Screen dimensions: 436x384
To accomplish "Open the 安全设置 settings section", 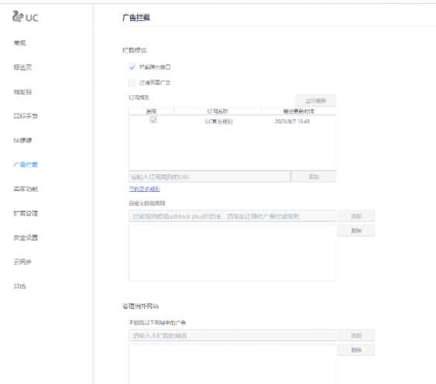I will (x=26, y=238).
